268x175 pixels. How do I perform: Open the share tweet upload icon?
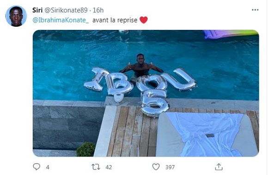point(219,167)
